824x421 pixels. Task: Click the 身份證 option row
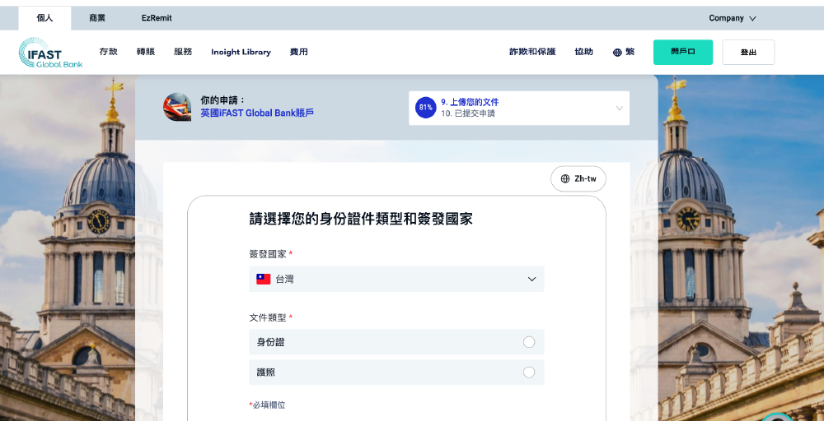point(396,342)
